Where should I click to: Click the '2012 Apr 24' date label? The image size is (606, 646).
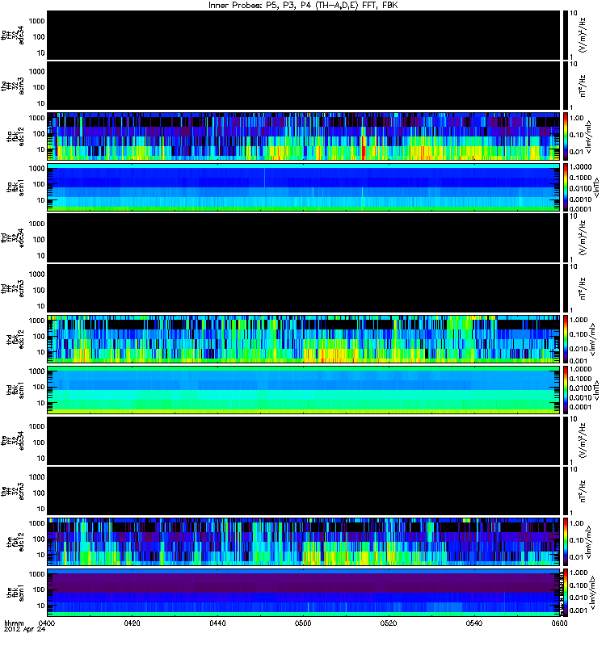(24, 629)
